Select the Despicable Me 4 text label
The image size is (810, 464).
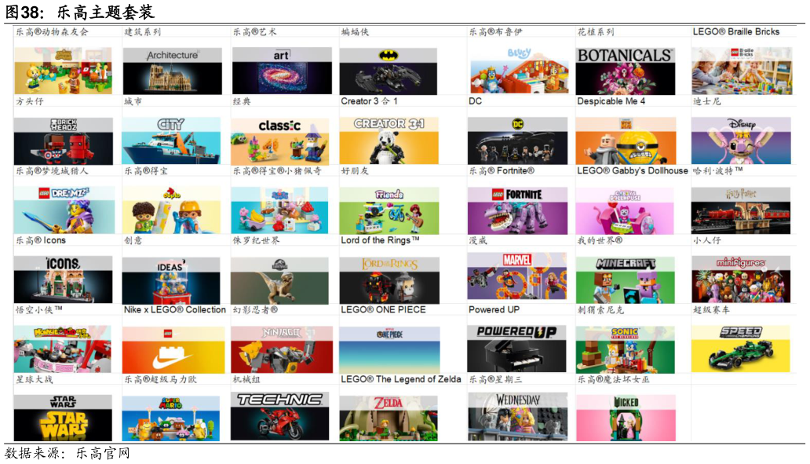[x=611, y=101]
